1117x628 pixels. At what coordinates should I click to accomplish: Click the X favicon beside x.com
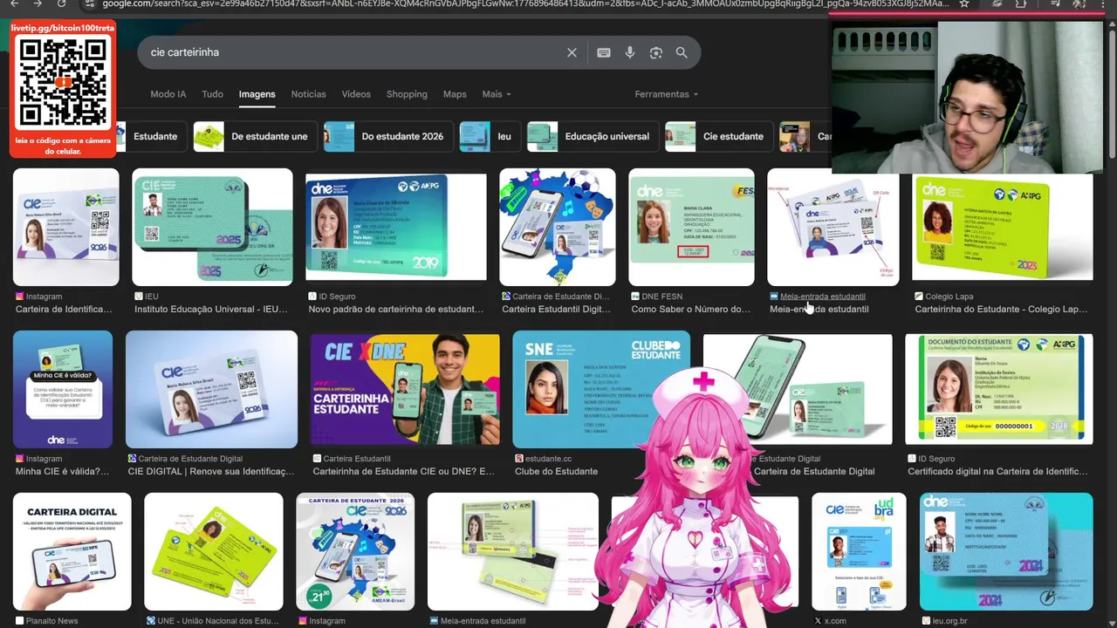[818, 621]
